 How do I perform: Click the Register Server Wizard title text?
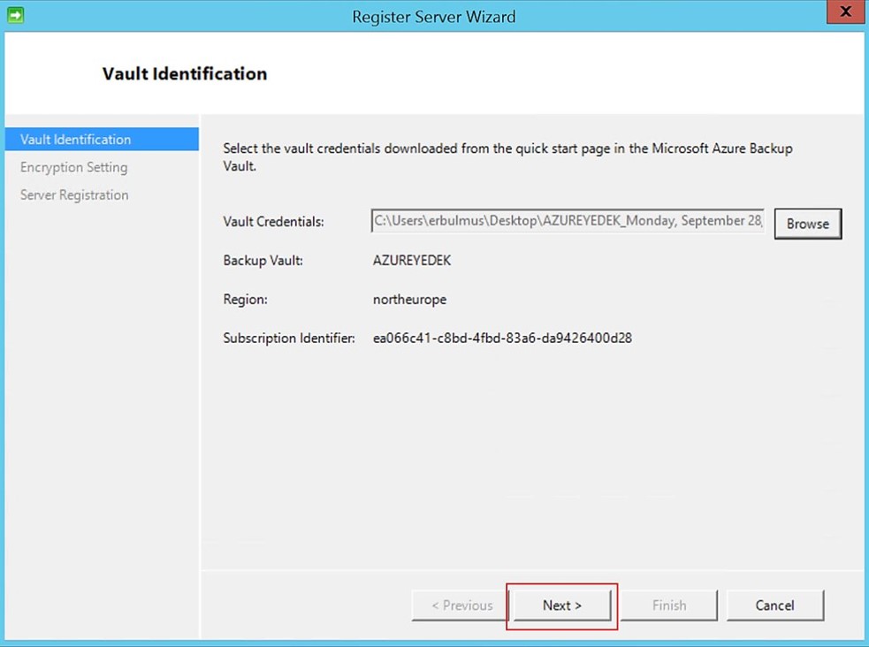click(x=434, y=17)
